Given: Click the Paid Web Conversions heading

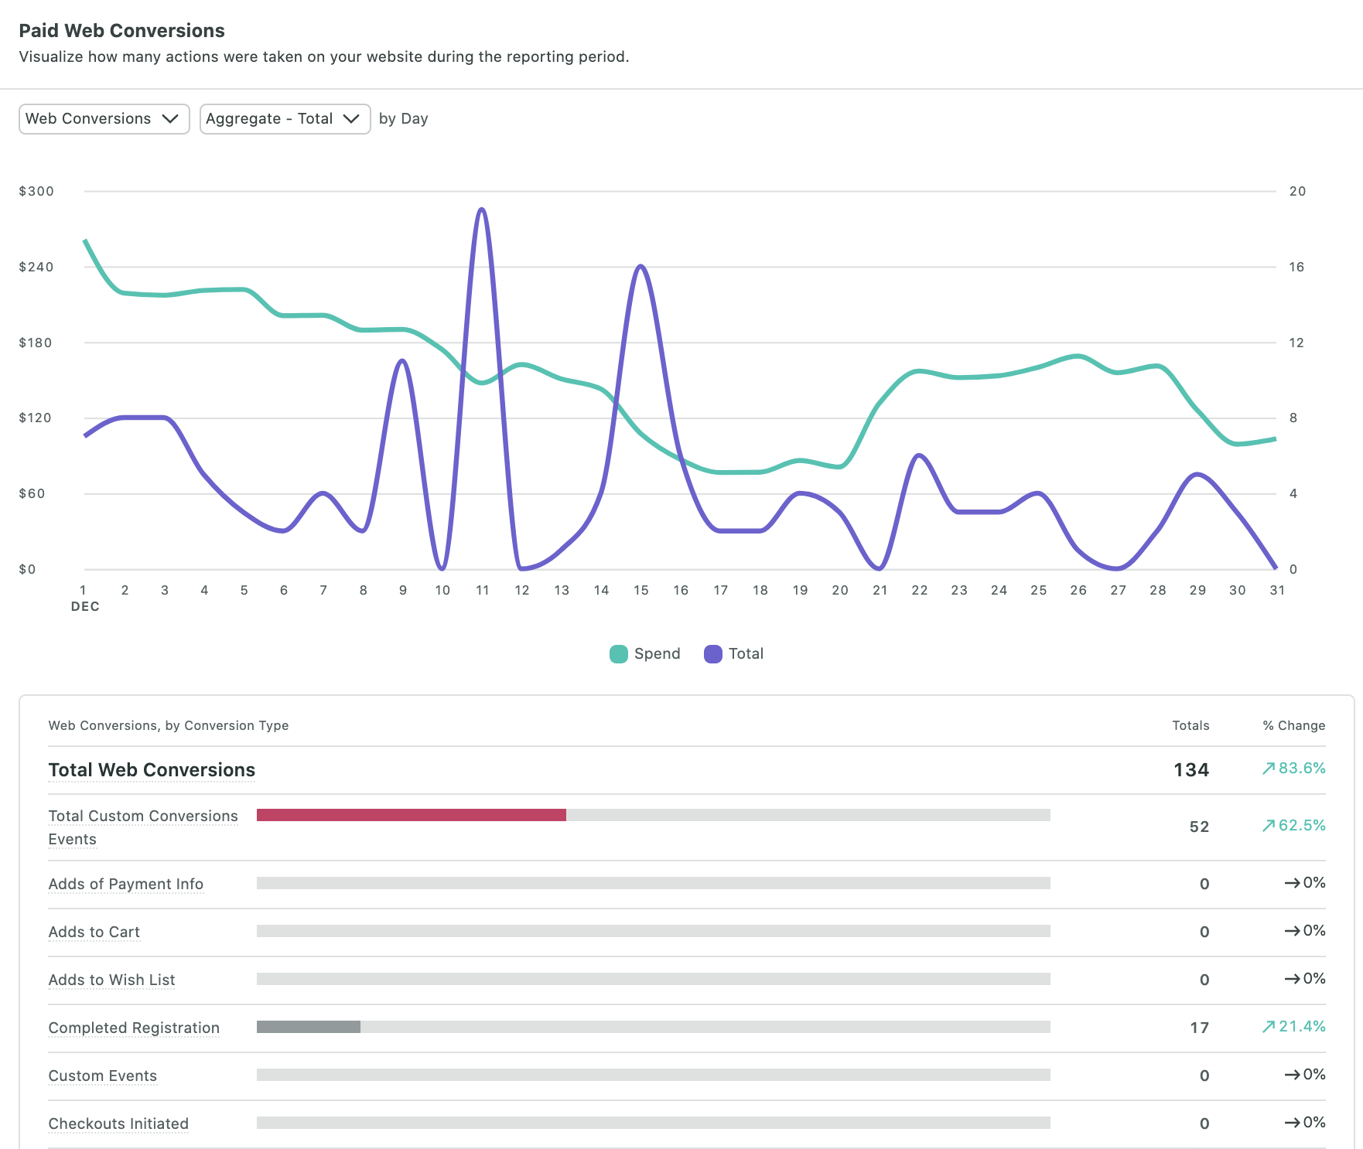Looking at the screenshot, I should (x=121, y=30).
